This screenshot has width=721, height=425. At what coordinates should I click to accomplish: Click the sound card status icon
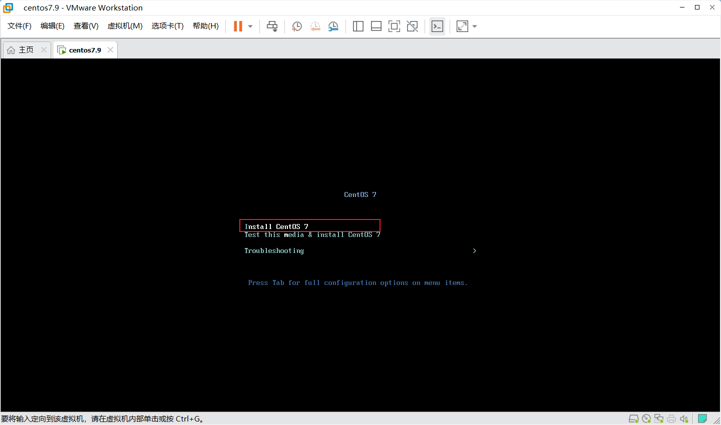[x=684, y=418]
